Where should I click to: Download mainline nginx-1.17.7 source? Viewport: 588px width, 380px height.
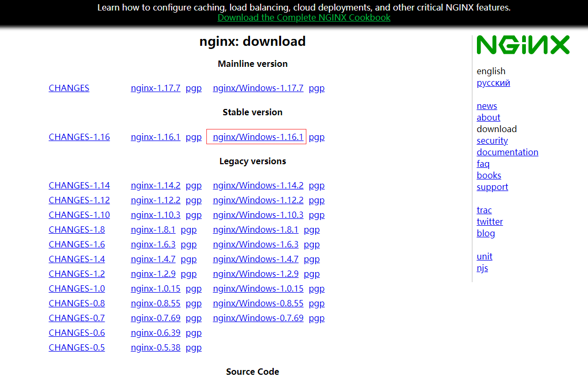155,88
